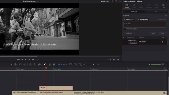
Task: Mute audio with the speaker icon
Action: pyautogui.click(x=149, y=64)
